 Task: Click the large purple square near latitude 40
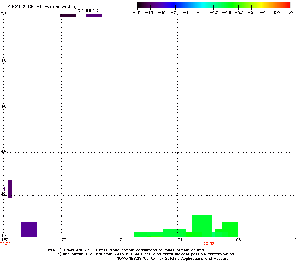[29, 229]
